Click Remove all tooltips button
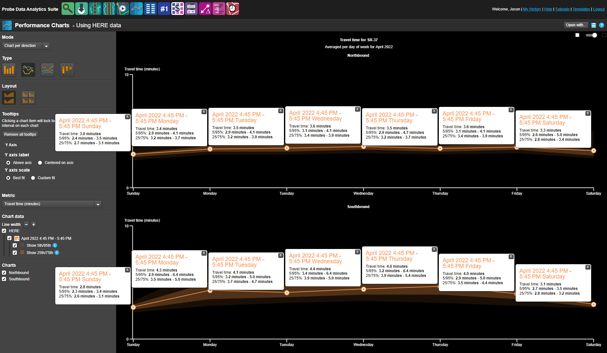This screenshot has height=353, width=607. (20, 134)
